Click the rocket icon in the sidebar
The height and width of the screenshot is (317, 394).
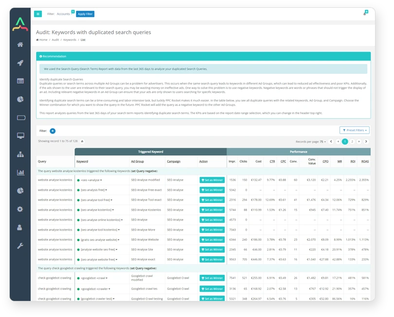point(20,63)
